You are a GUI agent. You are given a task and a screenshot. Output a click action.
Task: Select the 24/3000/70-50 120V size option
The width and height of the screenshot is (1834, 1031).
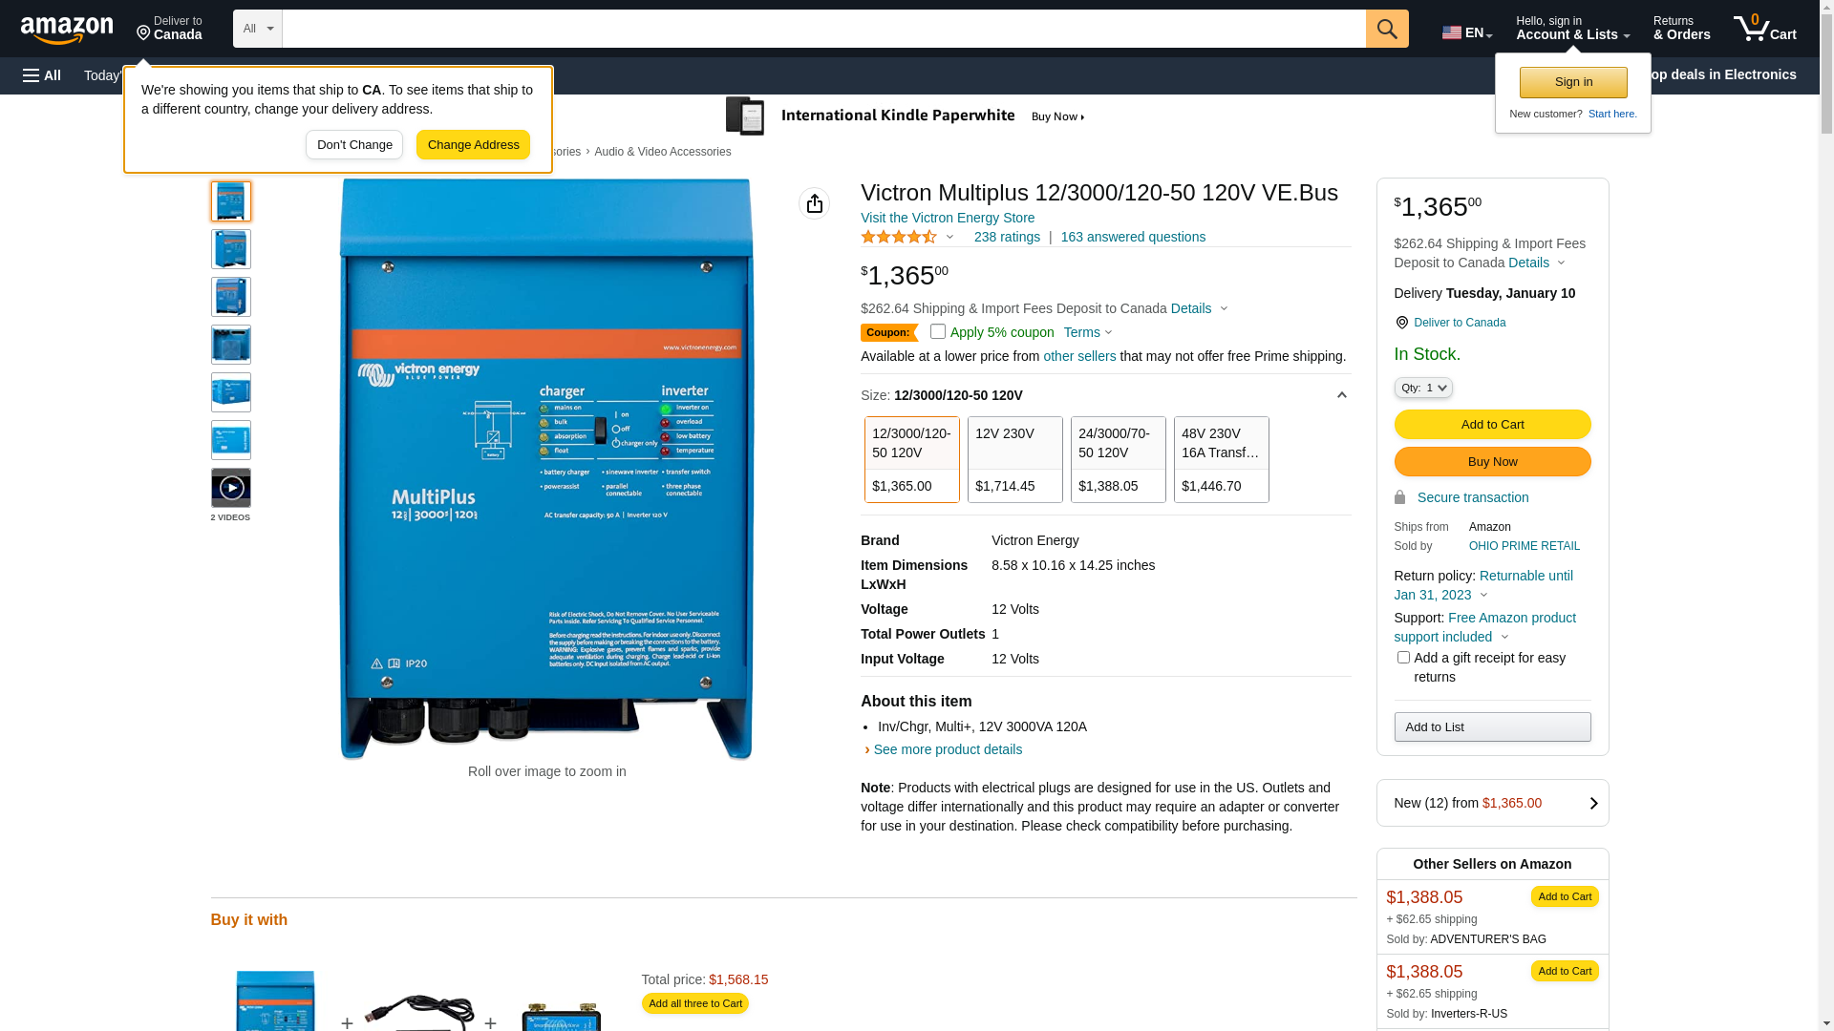(1118, 459)
